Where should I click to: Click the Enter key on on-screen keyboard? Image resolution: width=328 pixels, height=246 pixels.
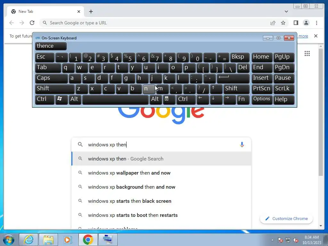[233, 78]
